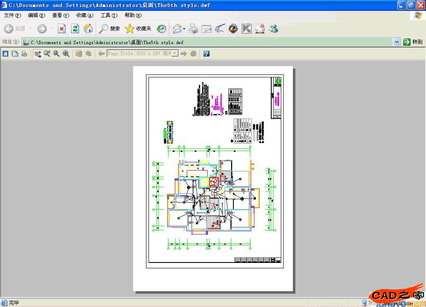Image resolution: width=426 pixels, height=307 pixels.
Task: Open the 文件(F) menu
Action: click(12, 15)
